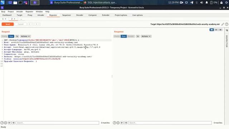Send the request
The width and height of the screenshot is (229, 129).
[x=8, y=24]
